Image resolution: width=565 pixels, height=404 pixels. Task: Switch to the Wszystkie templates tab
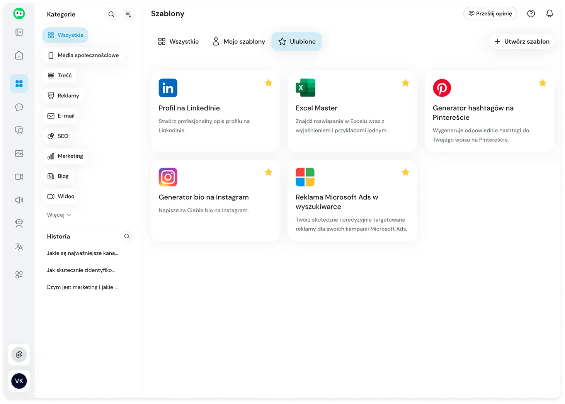point(179,41)
